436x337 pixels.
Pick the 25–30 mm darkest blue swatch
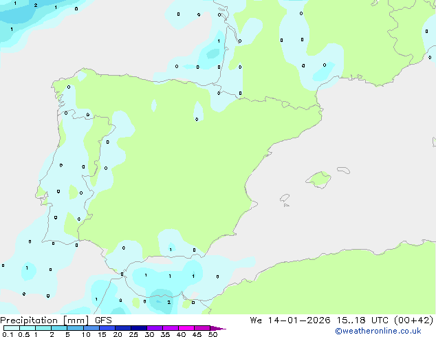pyautogui.click(x=138, y=328)
